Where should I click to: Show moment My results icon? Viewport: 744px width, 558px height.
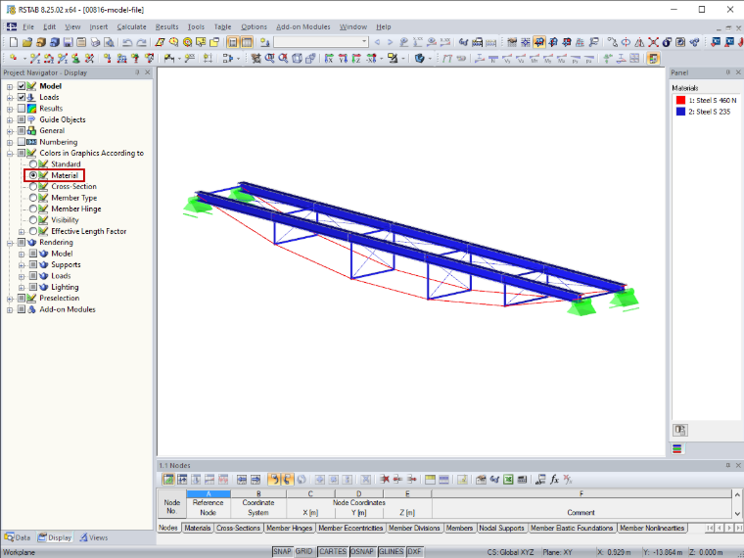coord(548,59)
